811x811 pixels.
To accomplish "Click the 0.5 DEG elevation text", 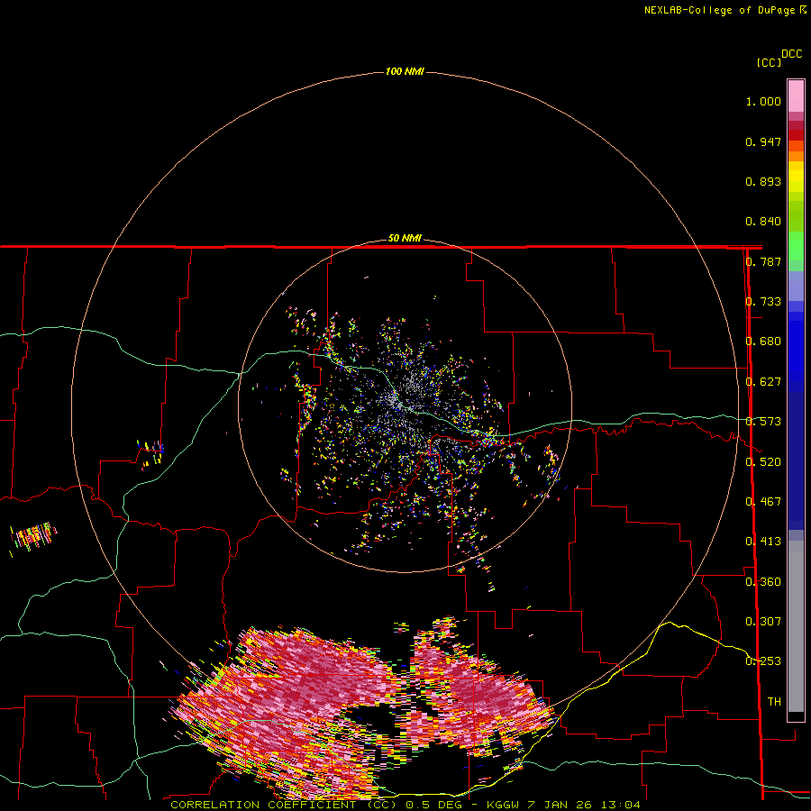I will point(436,805).
